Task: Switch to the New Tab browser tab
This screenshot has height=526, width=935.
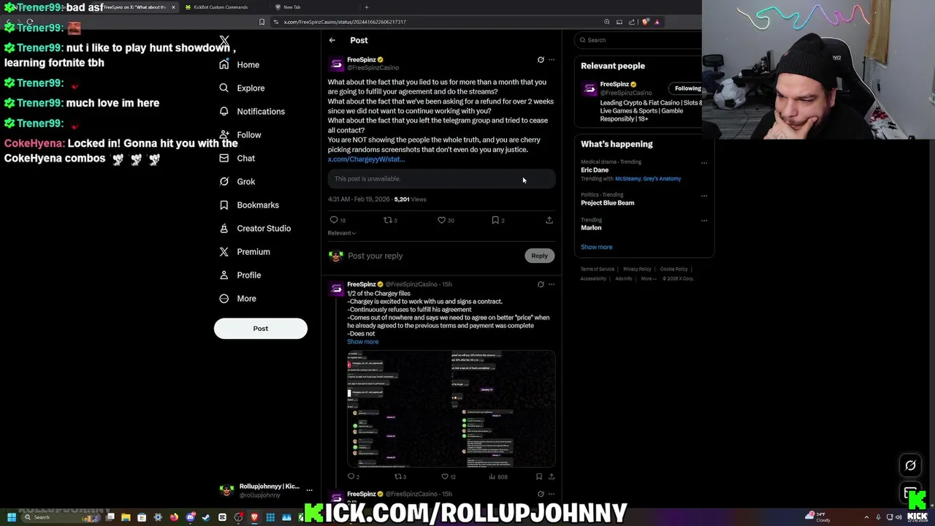Action: [291, 7]
